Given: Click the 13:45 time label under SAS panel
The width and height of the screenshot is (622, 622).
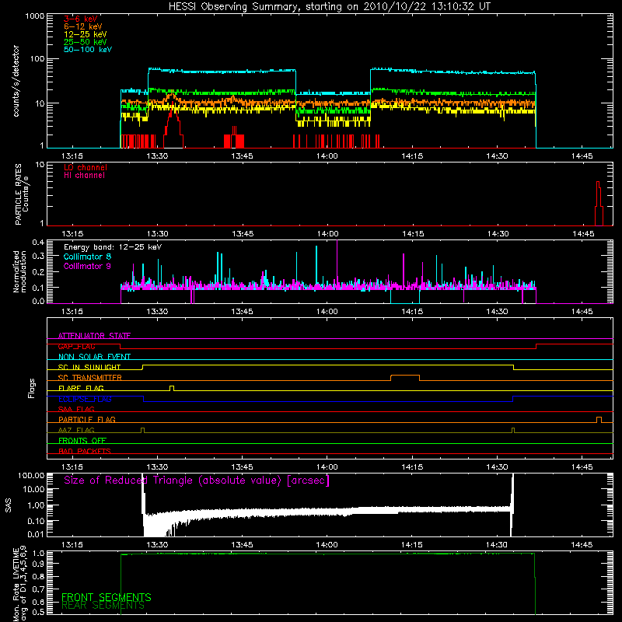Looking at the screenshot, I should click(x=242, y=545).
